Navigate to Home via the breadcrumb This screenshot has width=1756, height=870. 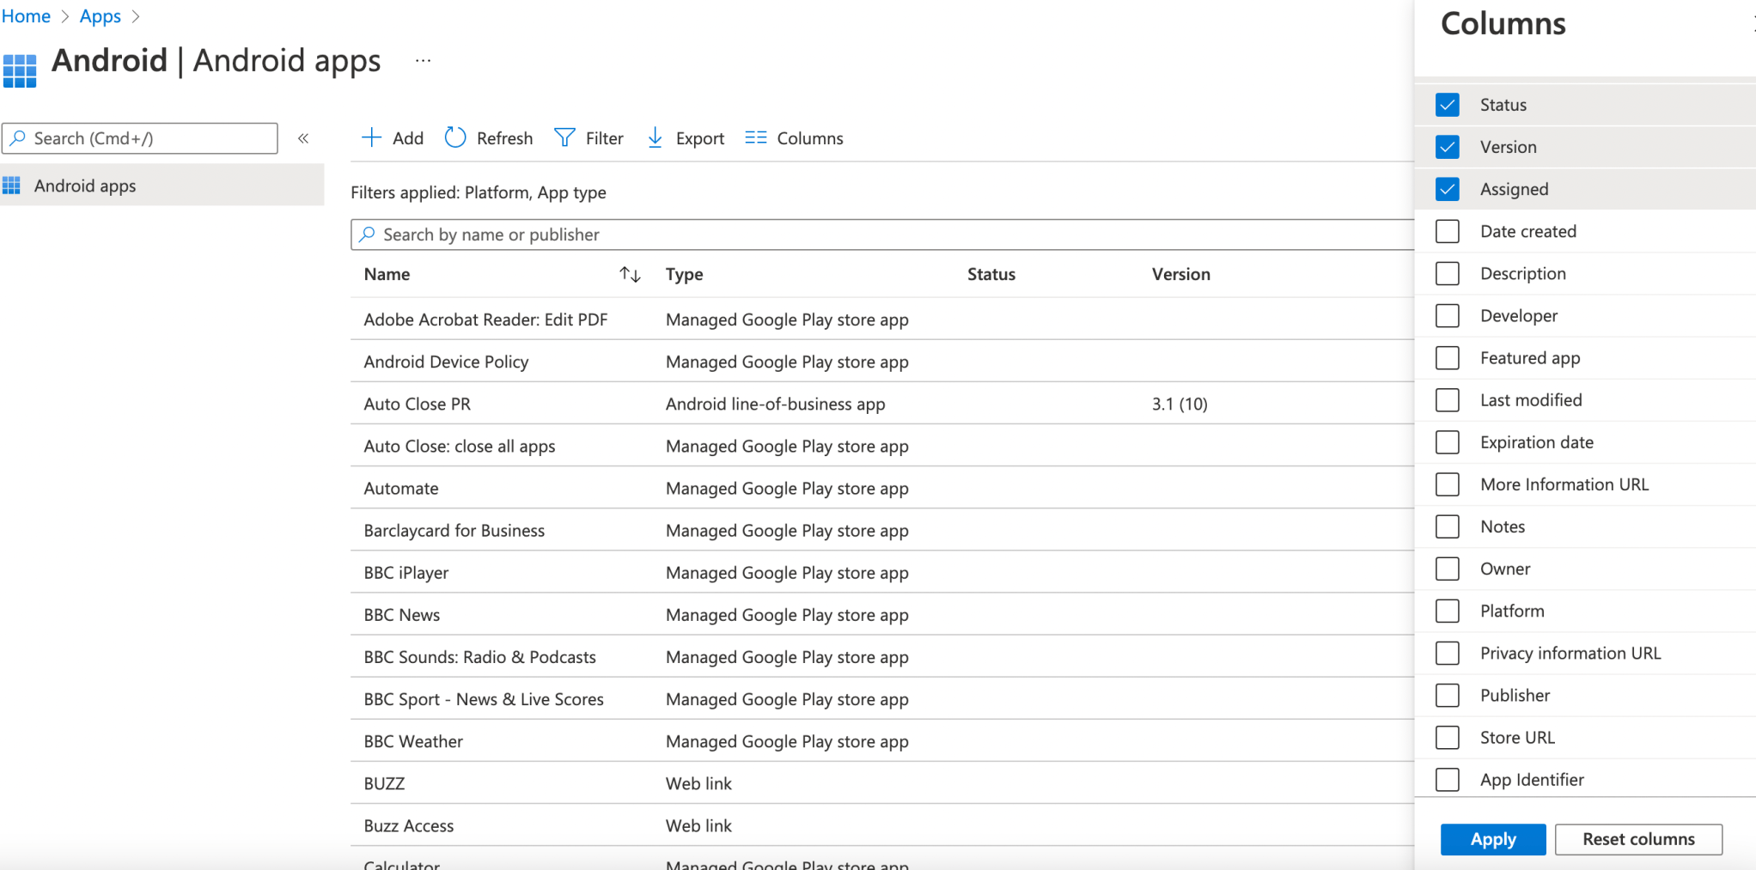click(x=26, y=15)
